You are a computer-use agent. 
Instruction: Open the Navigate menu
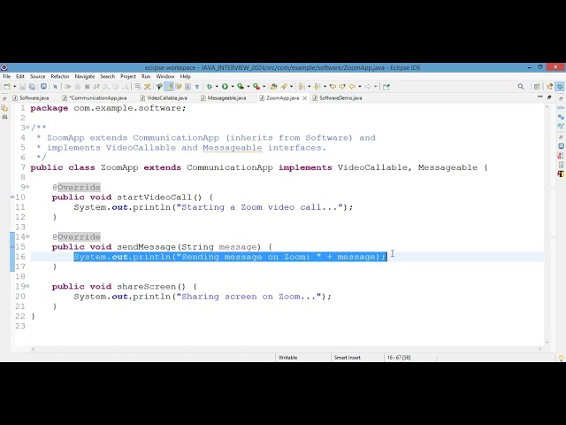coord(85,77)
